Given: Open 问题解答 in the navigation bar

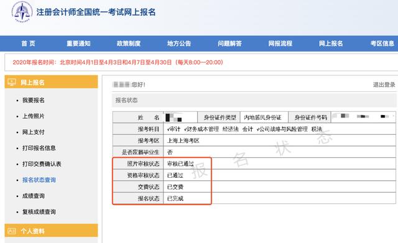Looking at the screenshot, I should pos(229,44).
